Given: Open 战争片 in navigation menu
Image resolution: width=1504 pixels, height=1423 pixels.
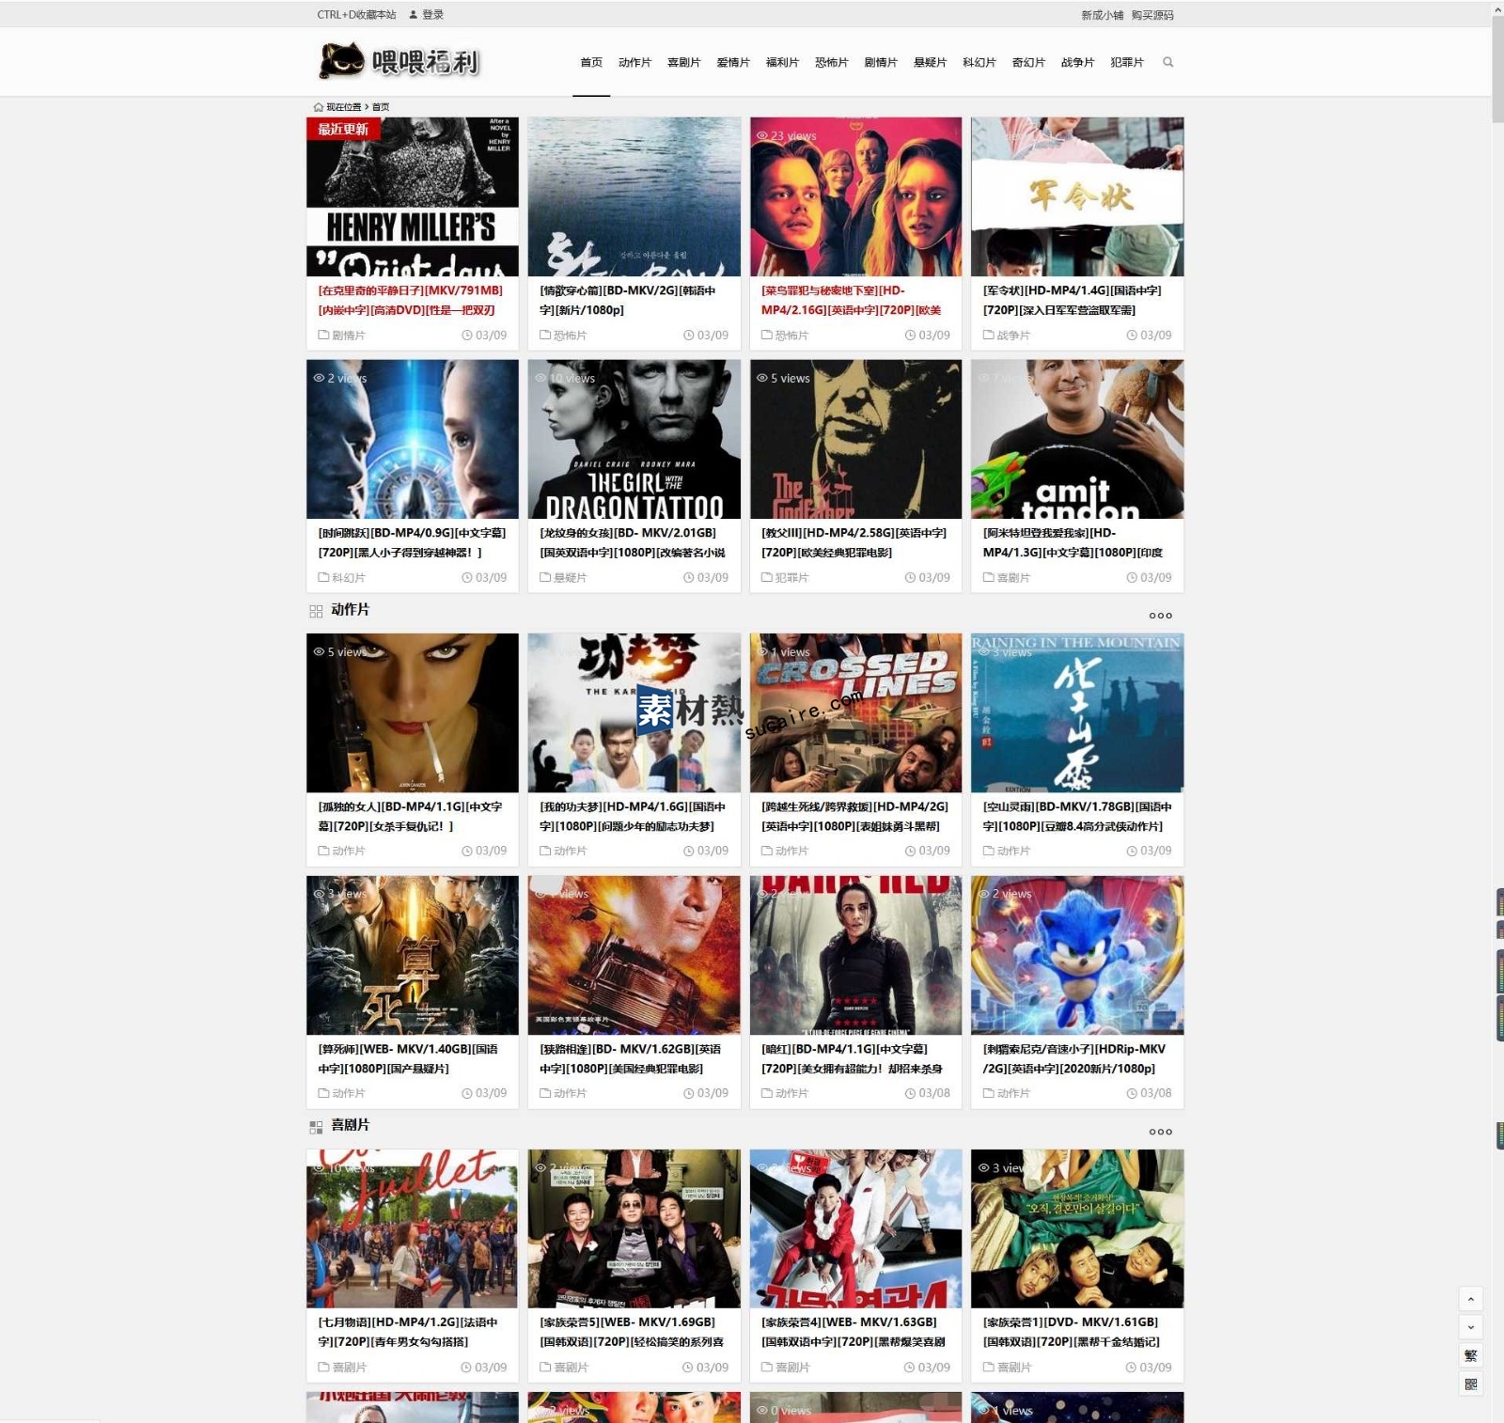Looking at the screenshot, I should click(x=1077, y=62).
